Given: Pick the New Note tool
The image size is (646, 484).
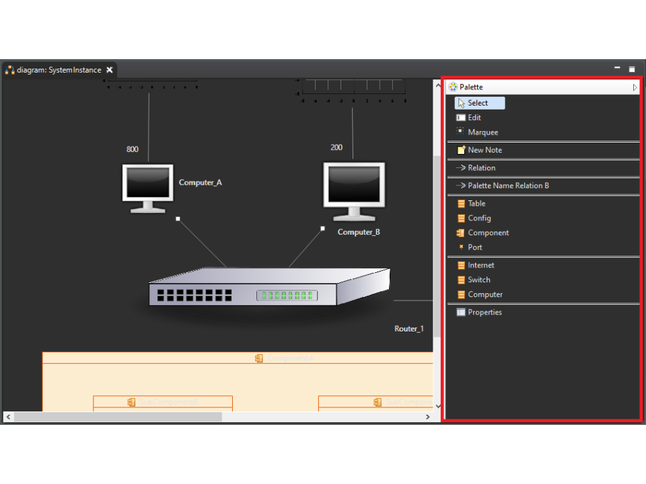Looking at the screenshot, I should tap(485, 150).
